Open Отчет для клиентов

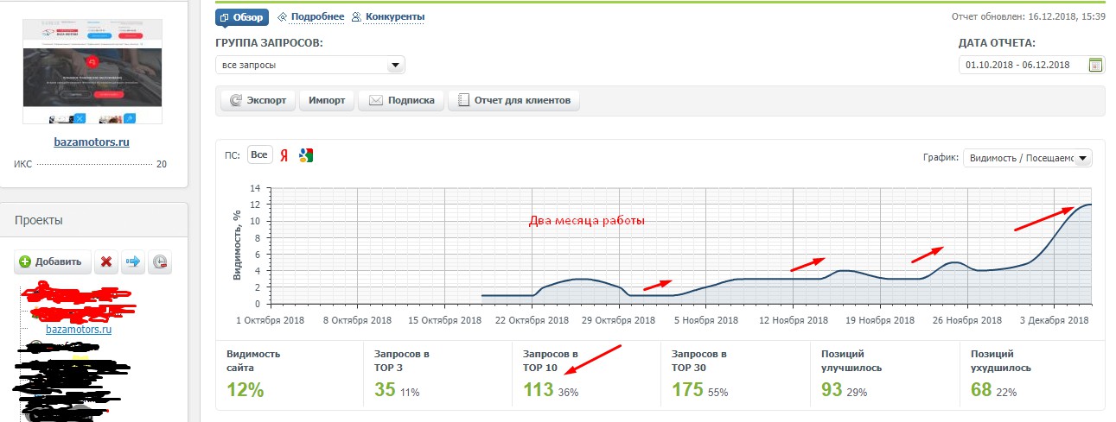(513, 100)
